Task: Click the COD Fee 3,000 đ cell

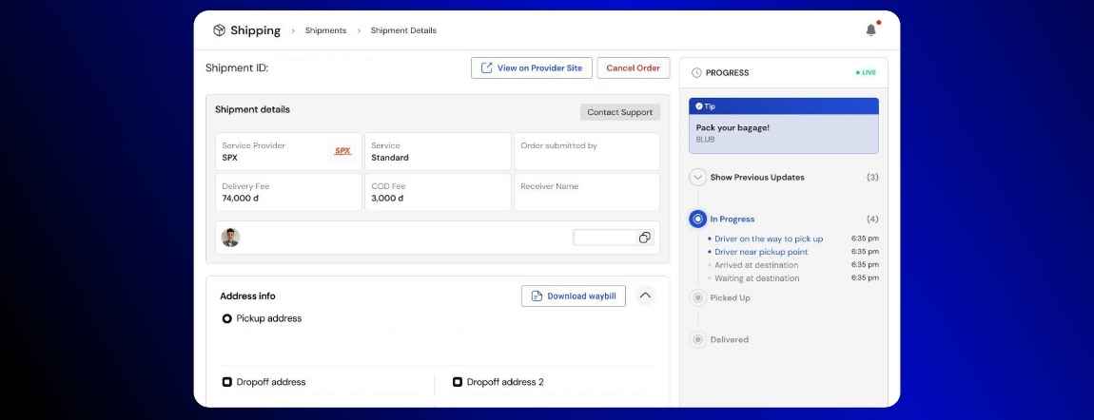Action: coord(438,192)
